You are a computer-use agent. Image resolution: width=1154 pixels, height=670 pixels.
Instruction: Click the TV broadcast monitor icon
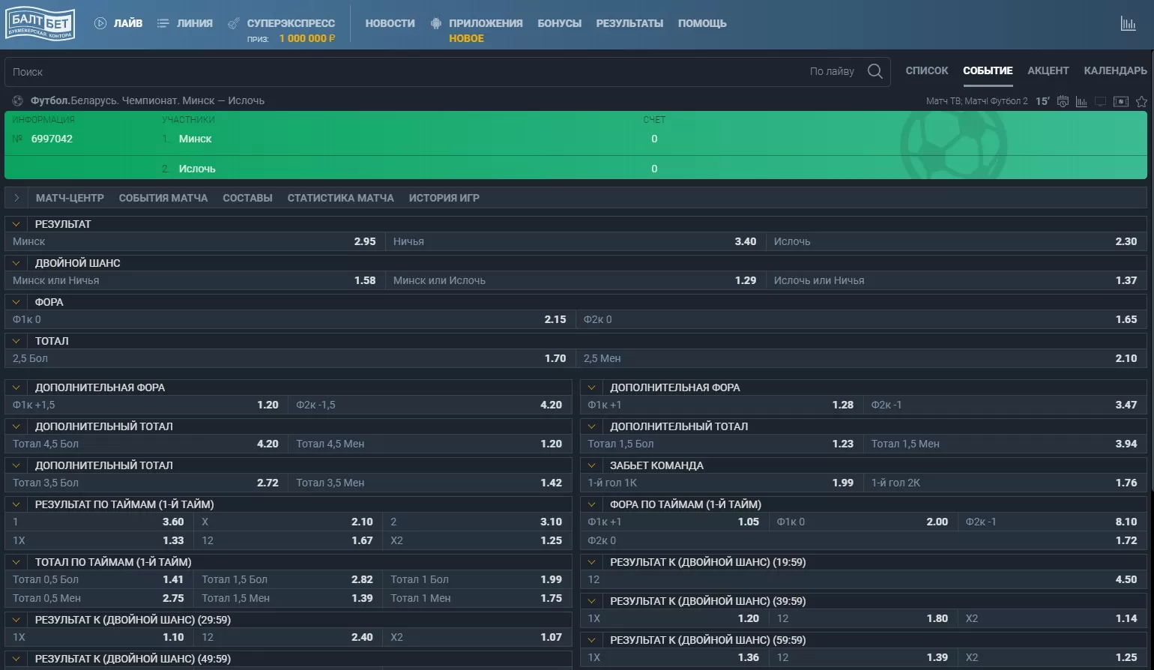click(x=1101, y=101)
